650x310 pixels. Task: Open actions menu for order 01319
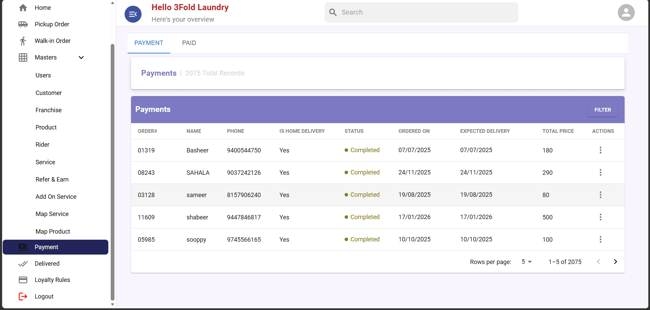pyautogui.click(x=601, y=150)
